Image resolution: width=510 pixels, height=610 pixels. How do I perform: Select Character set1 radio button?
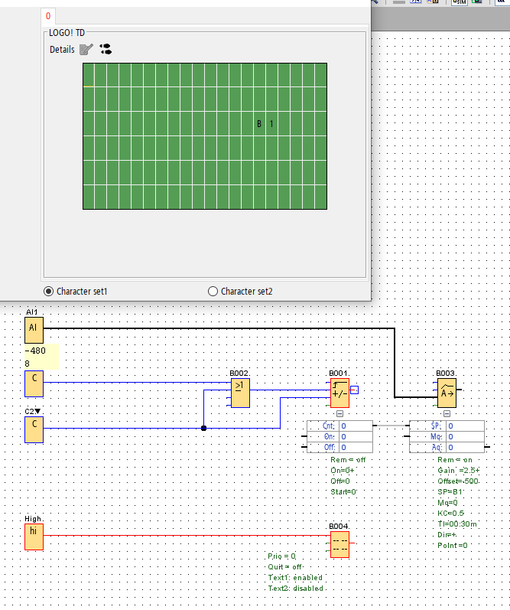[49, 291]
